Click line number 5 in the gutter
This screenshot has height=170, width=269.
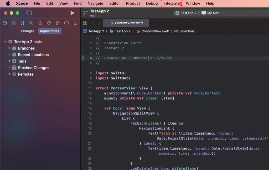click(91, 58)
